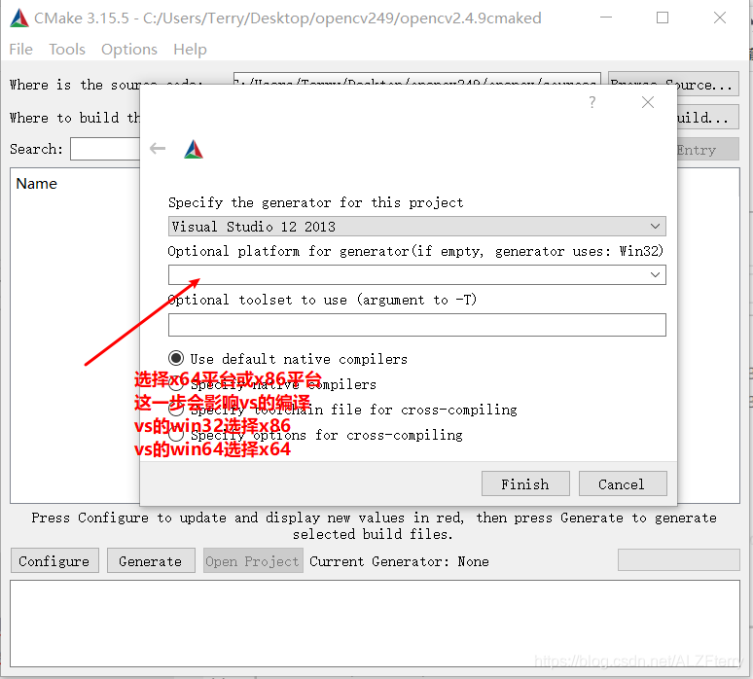Viewport: 753px width, 679px height.
Task: Click the Finish button
Action: click(525, 483)
